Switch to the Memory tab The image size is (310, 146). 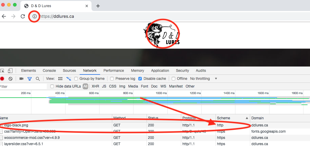[x=137, y=71]
